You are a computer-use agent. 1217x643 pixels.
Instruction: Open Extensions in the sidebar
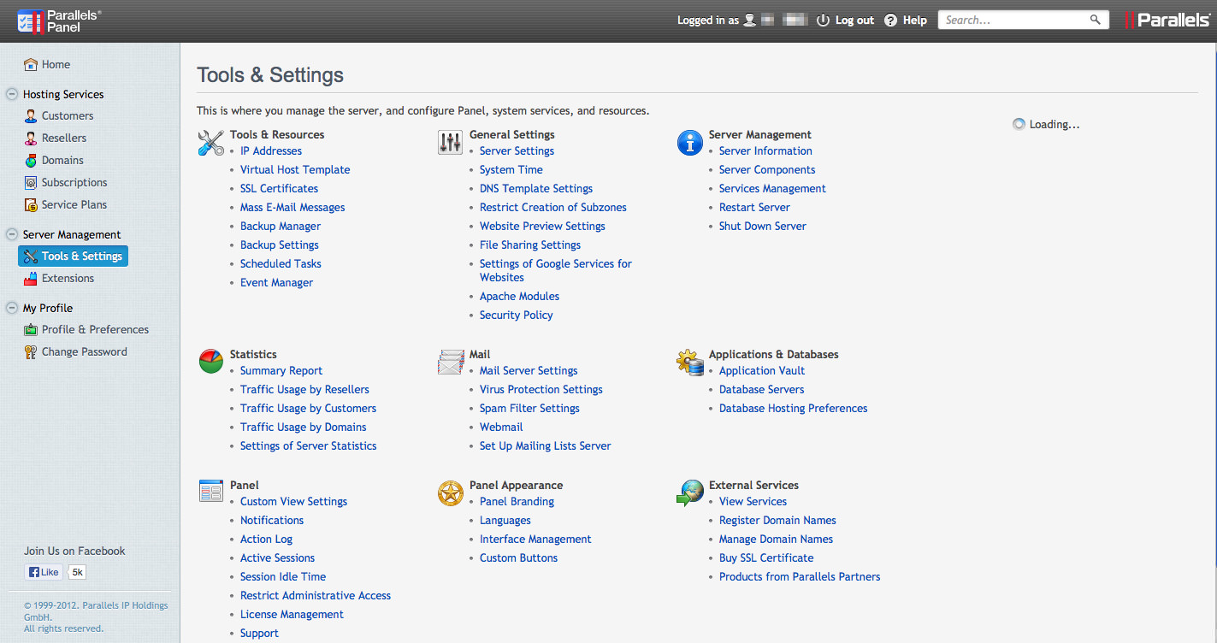pos(68,278)
